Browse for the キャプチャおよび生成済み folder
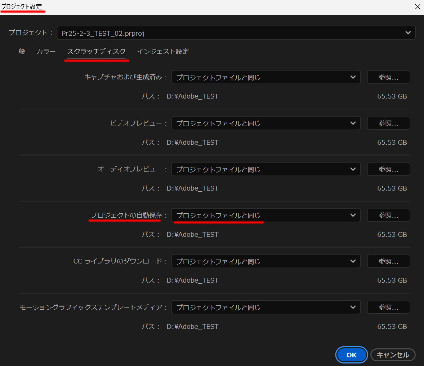Viewport: 424px width, 366px height. (x=388, y=77)
